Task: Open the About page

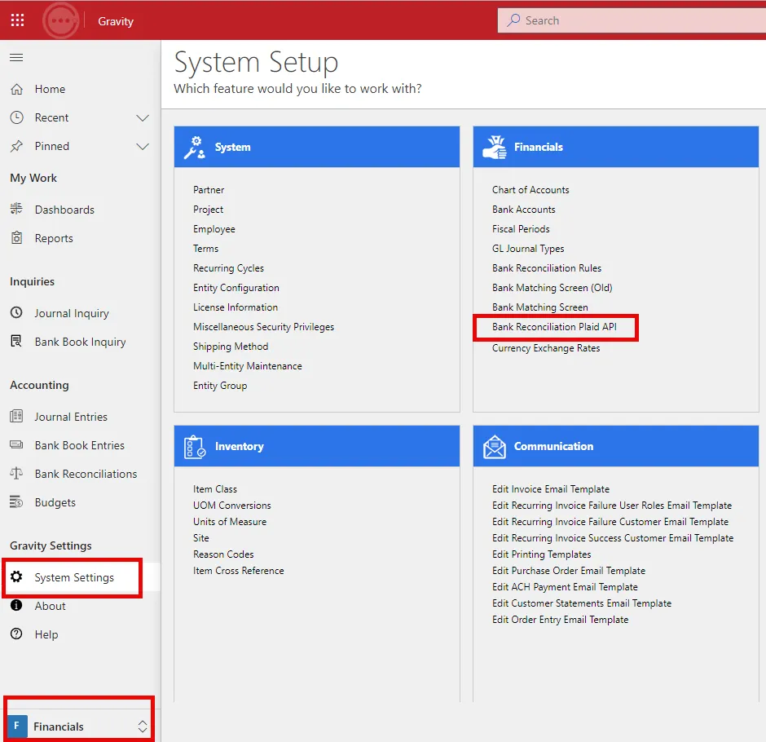Action: click(50, 606)
